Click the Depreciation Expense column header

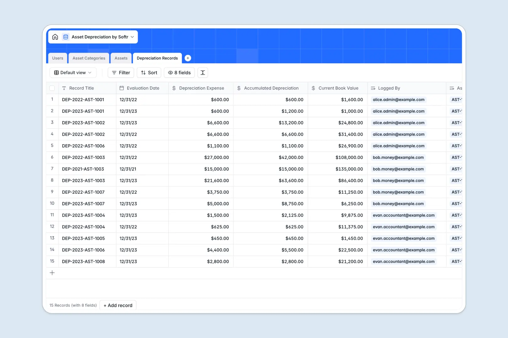point(201,88)
